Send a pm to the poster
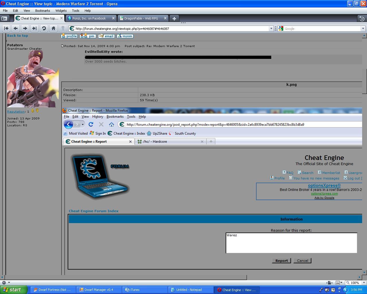Image resolution: width=367 pixels, height=294 pixels. click(88, 36)
